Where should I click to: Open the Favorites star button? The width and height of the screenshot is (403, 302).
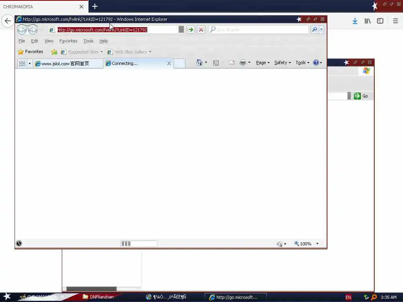(x=30, y=52)
